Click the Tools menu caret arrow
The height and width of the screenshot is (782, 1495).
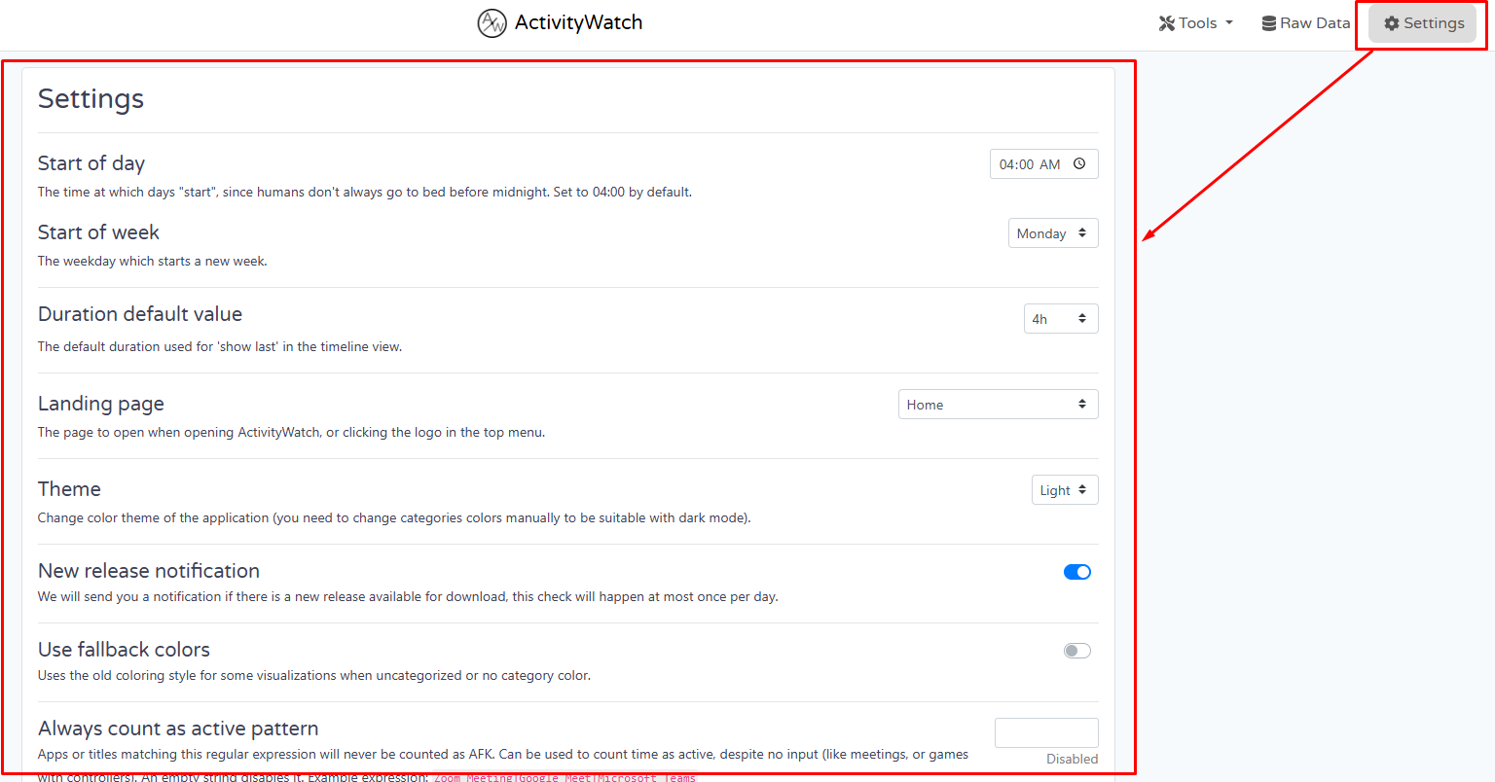tap(1229, 23)
